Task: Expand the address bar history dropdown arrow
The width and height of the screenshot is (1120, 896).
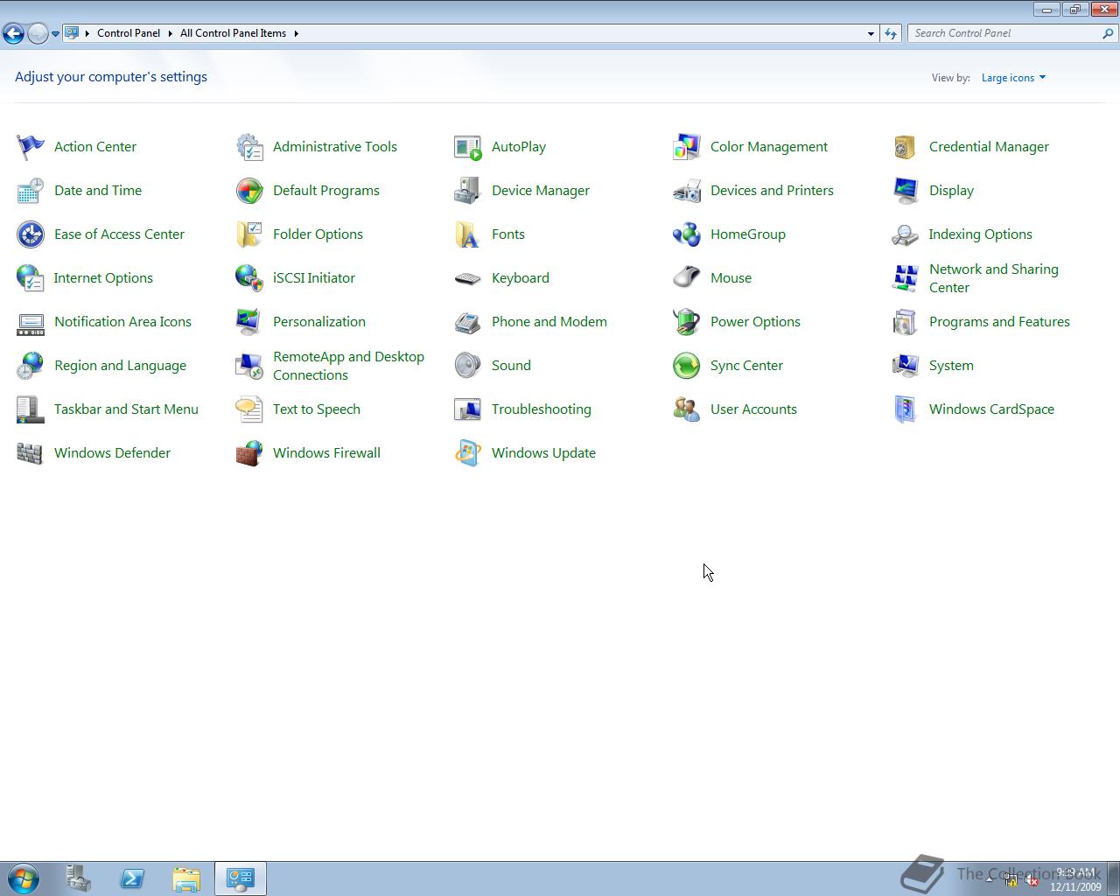Action: click(x=871, y=33)
